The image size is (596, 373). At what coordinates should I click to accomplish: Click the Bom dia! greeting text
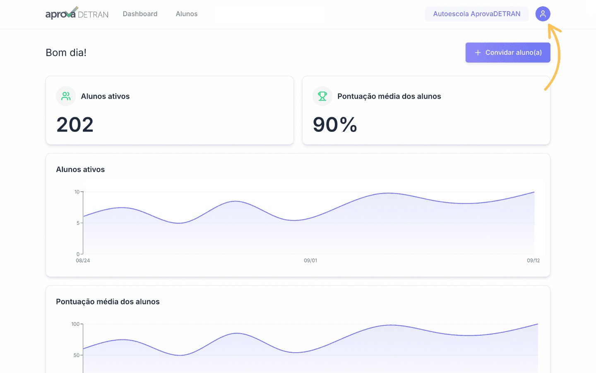coord(66,53)
